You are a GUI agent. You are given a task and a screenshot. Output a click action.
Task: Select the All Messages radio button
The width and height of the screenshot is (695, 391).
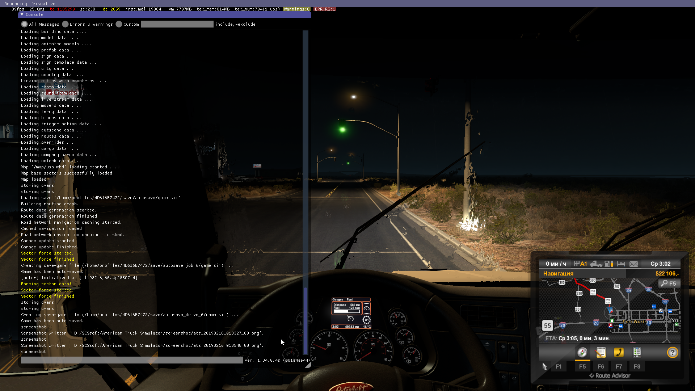click(x=24, y=24)
